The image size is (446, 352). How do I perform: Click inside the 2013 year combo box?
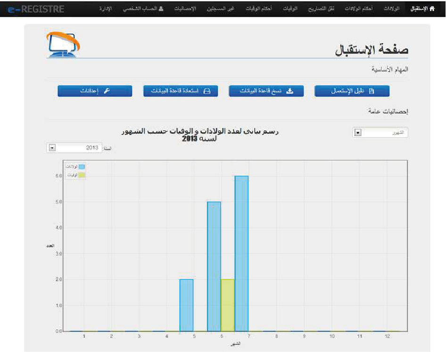[x=74, y=148]
